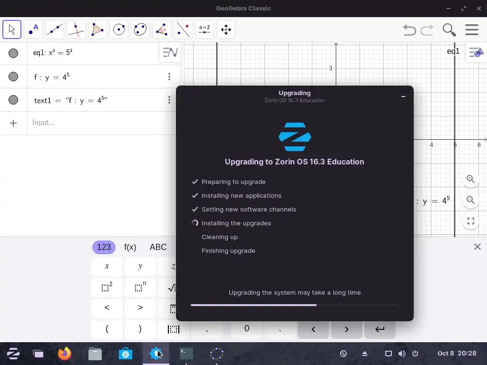
Task: Click the Redo arrow in GeoGebra
Action: tap(427, 30)
